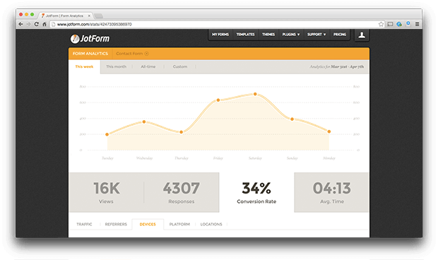Open Themes in navigation
The width and height of the screenshot is (438, 260).
point(268,35)
